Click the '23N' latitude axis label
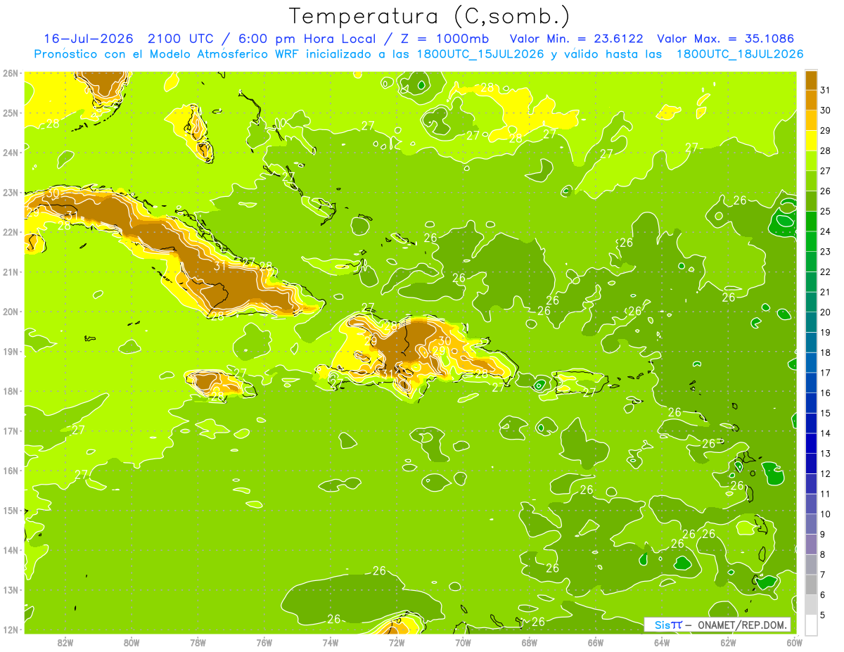This screenshot has width=844, height=652. (x=10, y=192)
